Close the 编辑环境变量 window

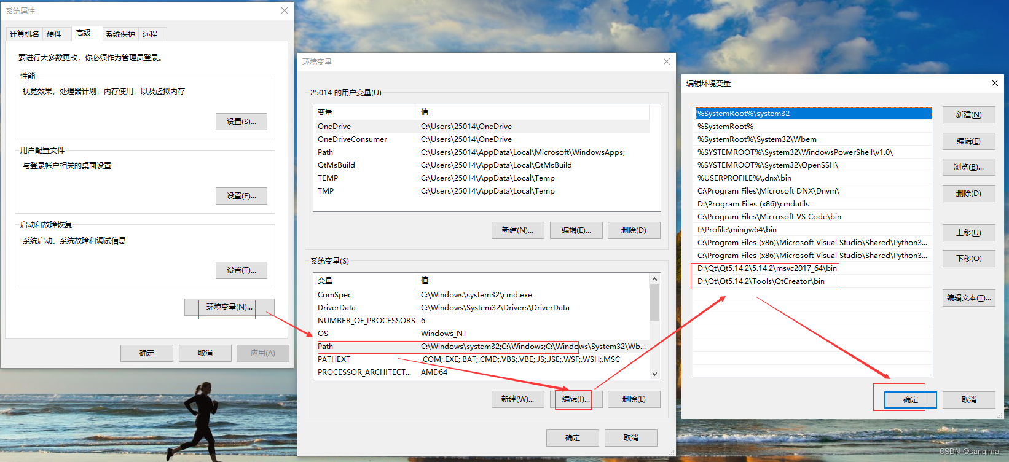[x=995, y=83]
